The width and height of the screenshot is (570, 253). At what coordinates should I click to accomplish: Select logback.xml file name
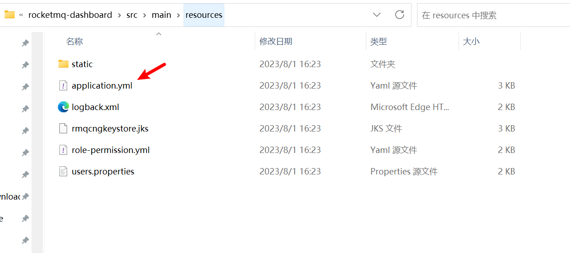(95, 107)
